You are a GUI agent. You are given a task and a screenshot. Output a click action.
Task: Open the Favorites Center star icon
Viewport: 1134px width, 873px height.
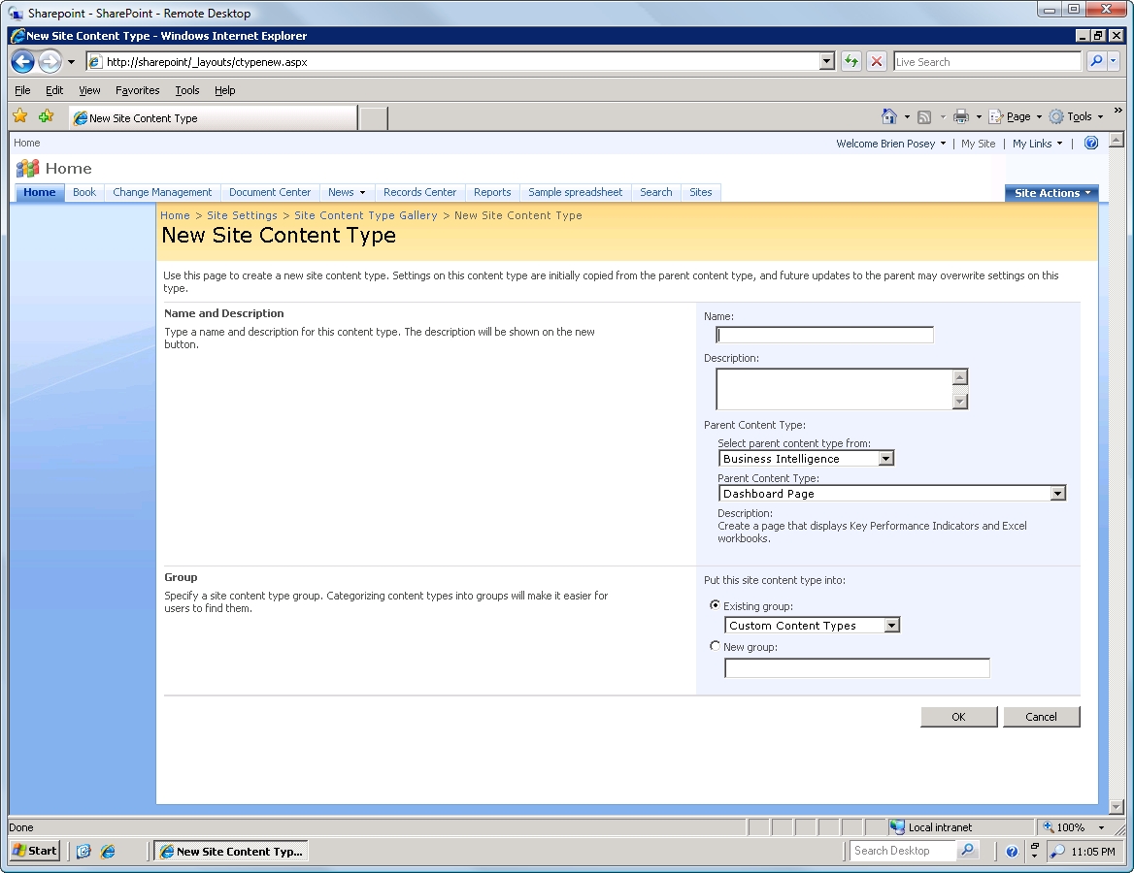point(19,116)
